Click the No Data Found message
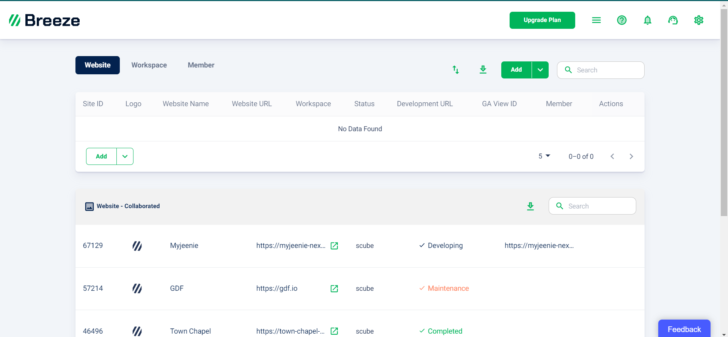This screenshot has width=728, height=337. coord(360,129)
